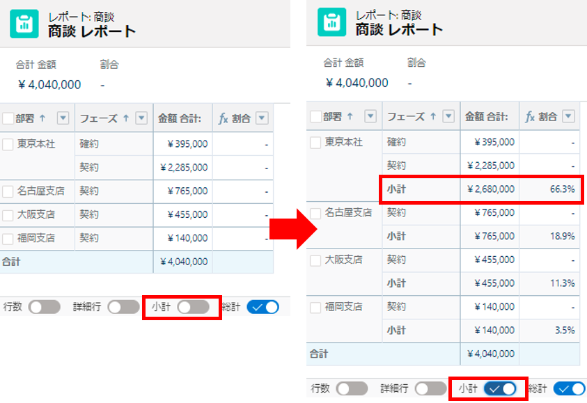This screenshot has height=403, width=587.
Task: Click the report clipboard icon in the right panel
Action: click(331, 21)
